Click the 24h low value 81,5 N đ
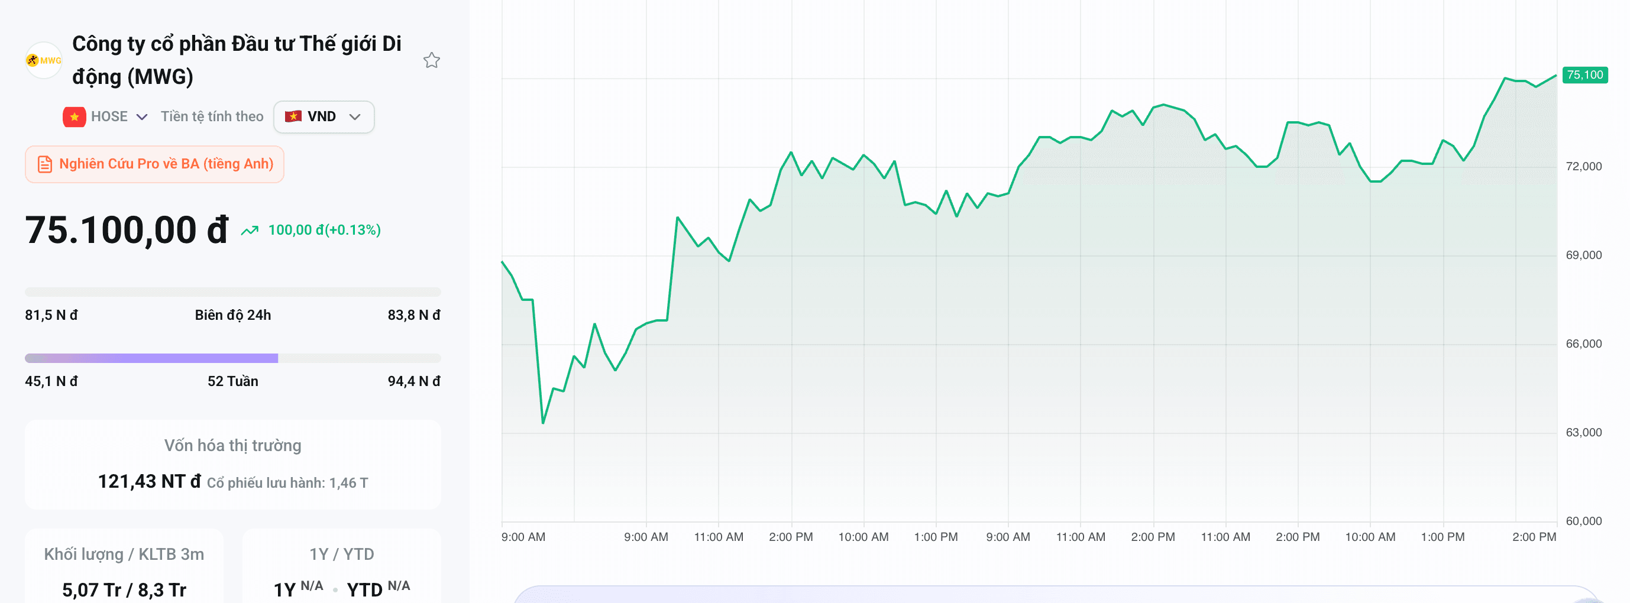 click(x=51, y=315)
